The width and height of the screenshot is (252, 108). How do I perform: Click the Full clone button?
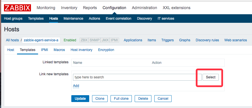point(121,99)
